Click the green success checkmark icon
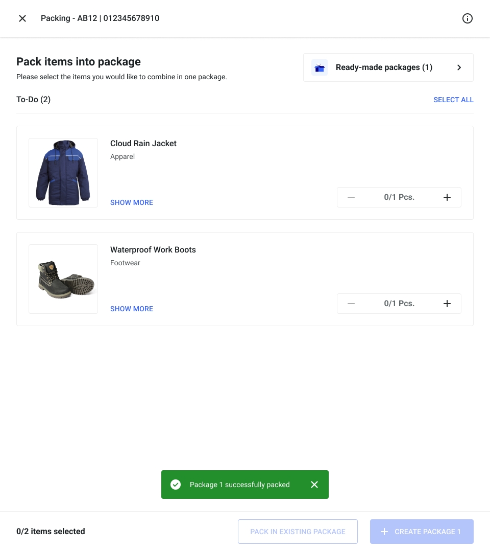Viewport: 490px width, 552px height. tap(176, 485)
